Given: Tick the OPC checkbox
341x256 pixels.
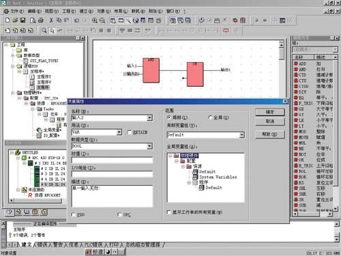Looking at the screenshot, I should 119,214.
